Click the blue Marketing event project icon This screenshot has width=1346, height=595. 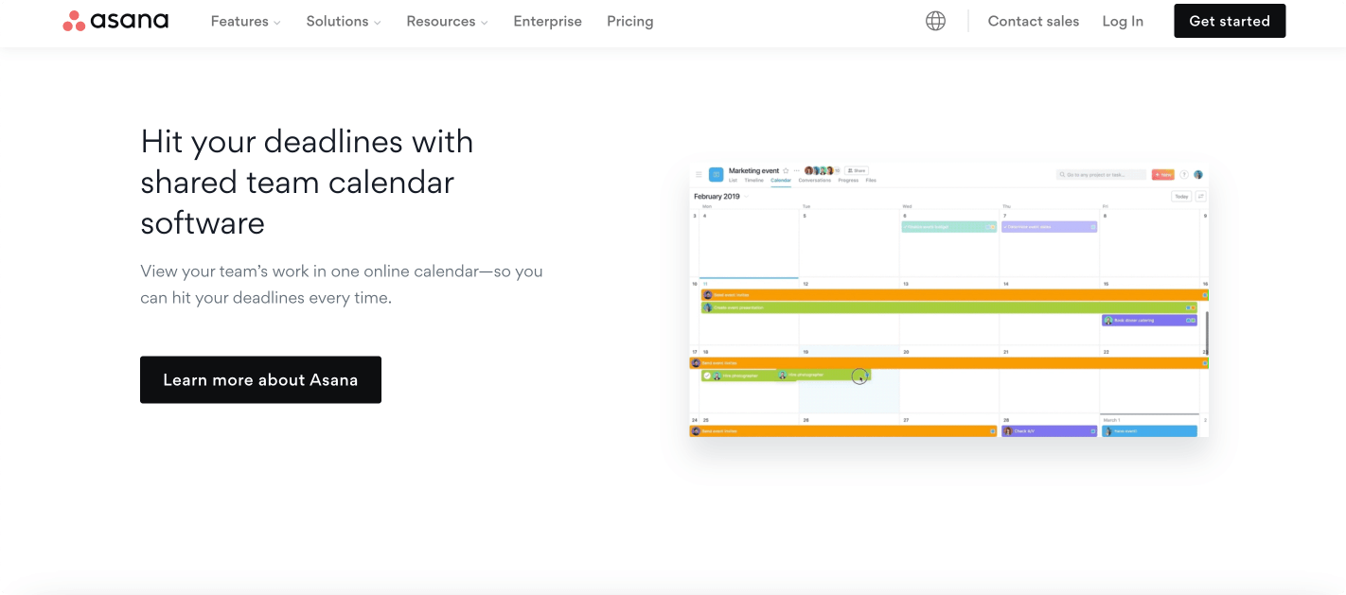717,175
